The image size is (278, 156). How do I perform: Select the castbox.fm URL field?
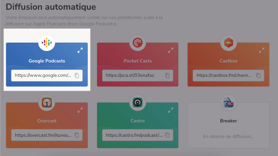click(229, 75)
